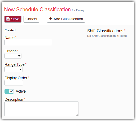
Task: Select the Shift Classifications heading
Action: (x=105, y=31)
